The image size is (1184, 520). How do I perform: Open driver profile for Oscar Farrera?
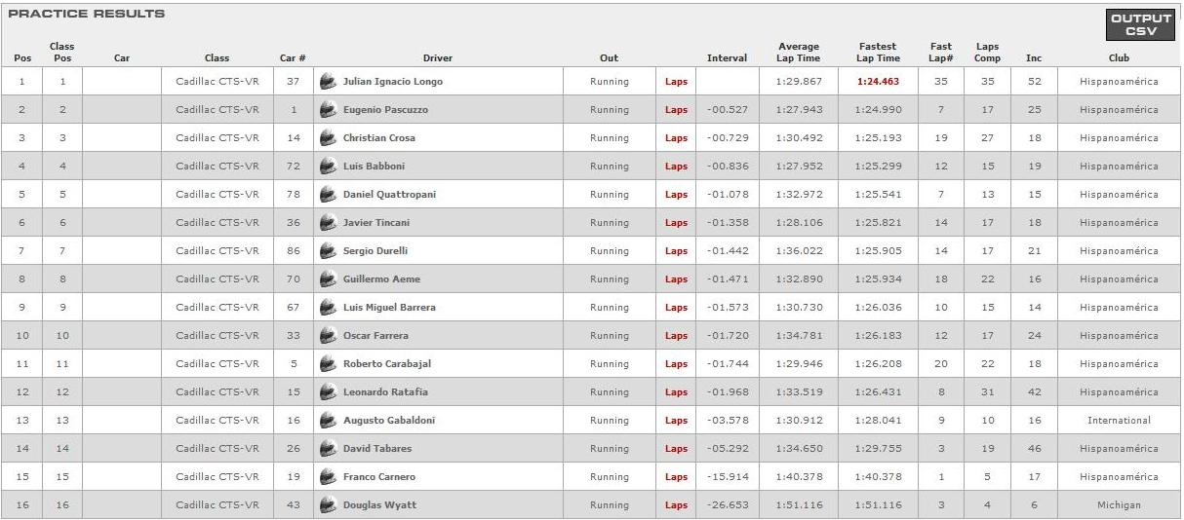(x=375, y=336)
